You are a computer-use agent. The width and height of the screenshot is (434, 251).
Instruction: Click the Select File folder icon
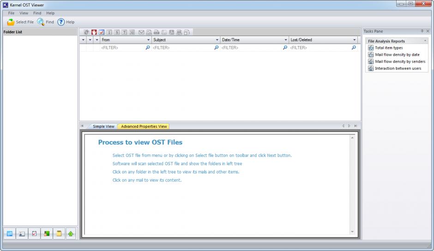tap(11, 22)
